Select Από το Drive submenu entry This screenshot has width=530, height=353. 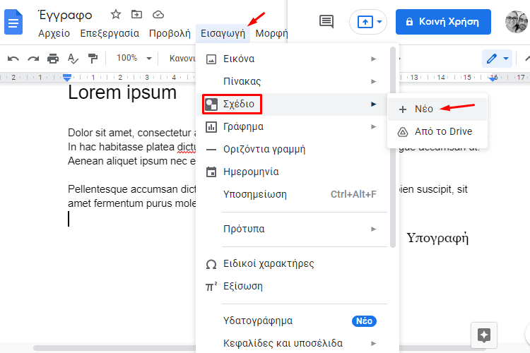point(437,132)
